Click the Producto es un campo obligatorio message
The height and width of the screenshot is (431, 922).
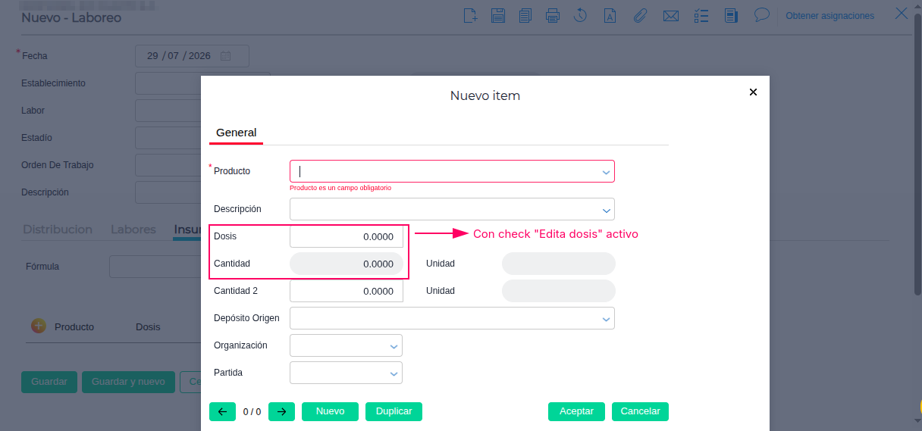tap(340, 188)
